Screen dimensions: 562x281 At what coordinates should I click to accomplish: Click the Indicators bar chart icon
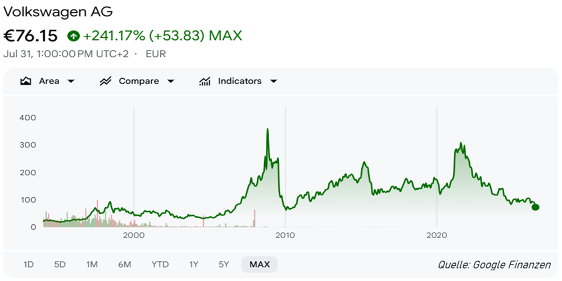coord(205,81)
